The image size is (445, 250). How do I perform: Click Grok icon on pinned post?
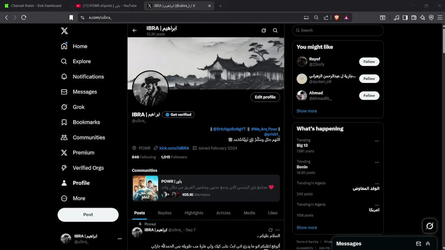[270, 230]
